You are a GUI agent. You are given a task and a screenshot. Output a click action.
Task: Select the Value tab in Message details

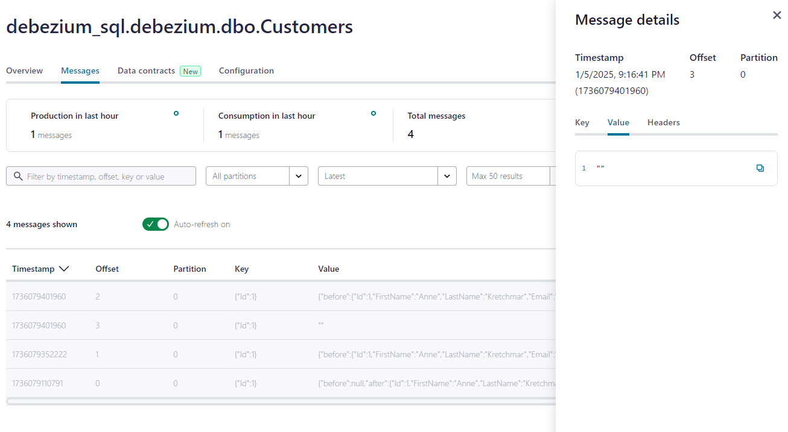(x=618, y=122)
